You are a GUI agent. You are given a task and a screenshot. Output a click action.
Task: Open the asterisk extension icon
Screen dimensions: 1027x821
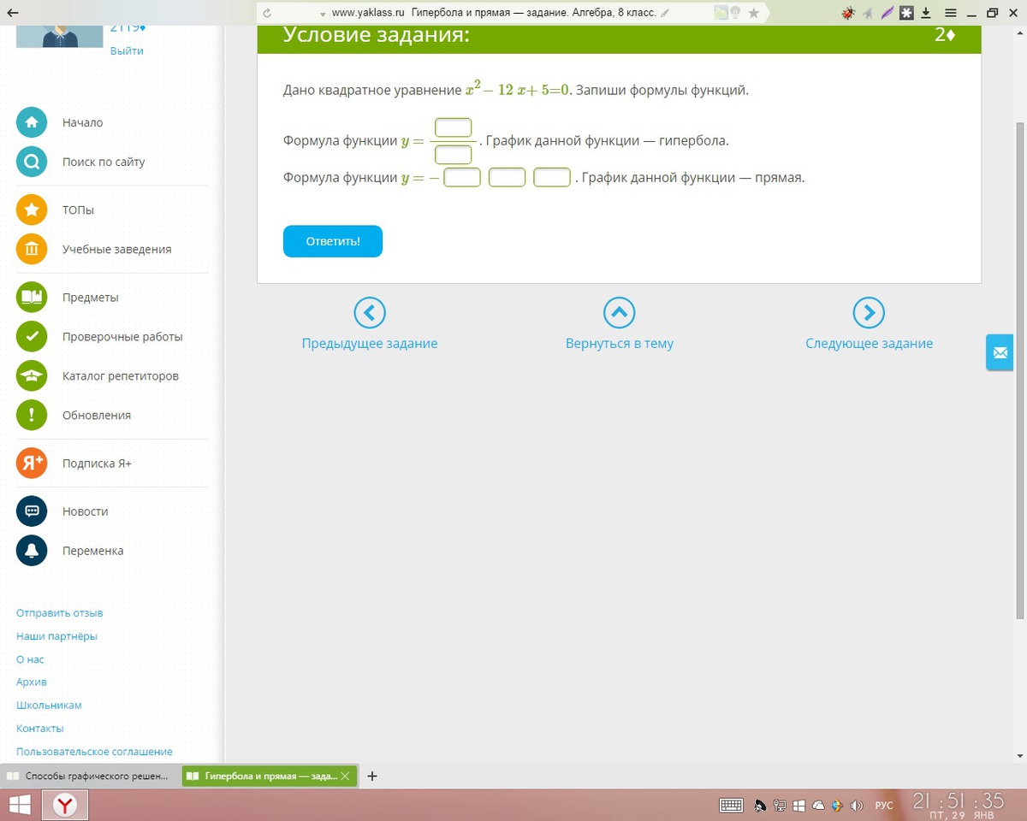coord(907,13)
